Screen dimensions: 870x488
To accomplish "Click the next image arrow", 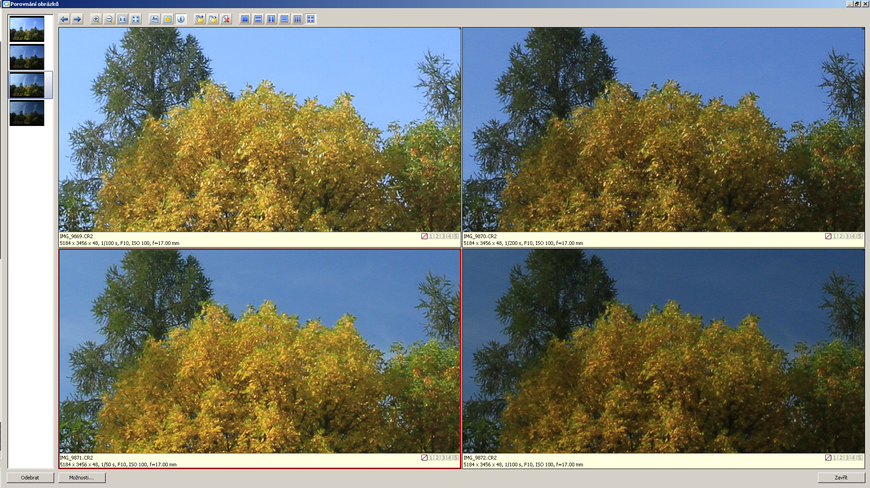I will (77, 19).
